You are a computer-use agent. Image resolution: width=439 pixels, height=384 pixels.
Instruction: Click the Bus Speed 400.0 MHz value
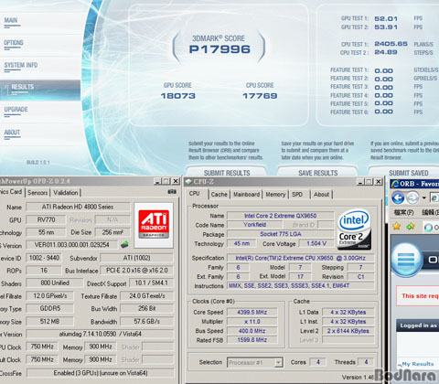click(252, 331)
